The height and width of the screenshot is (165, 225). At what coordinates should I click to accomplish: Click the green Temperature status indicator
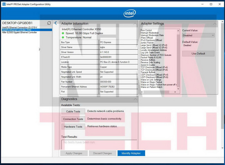[63, 37]
